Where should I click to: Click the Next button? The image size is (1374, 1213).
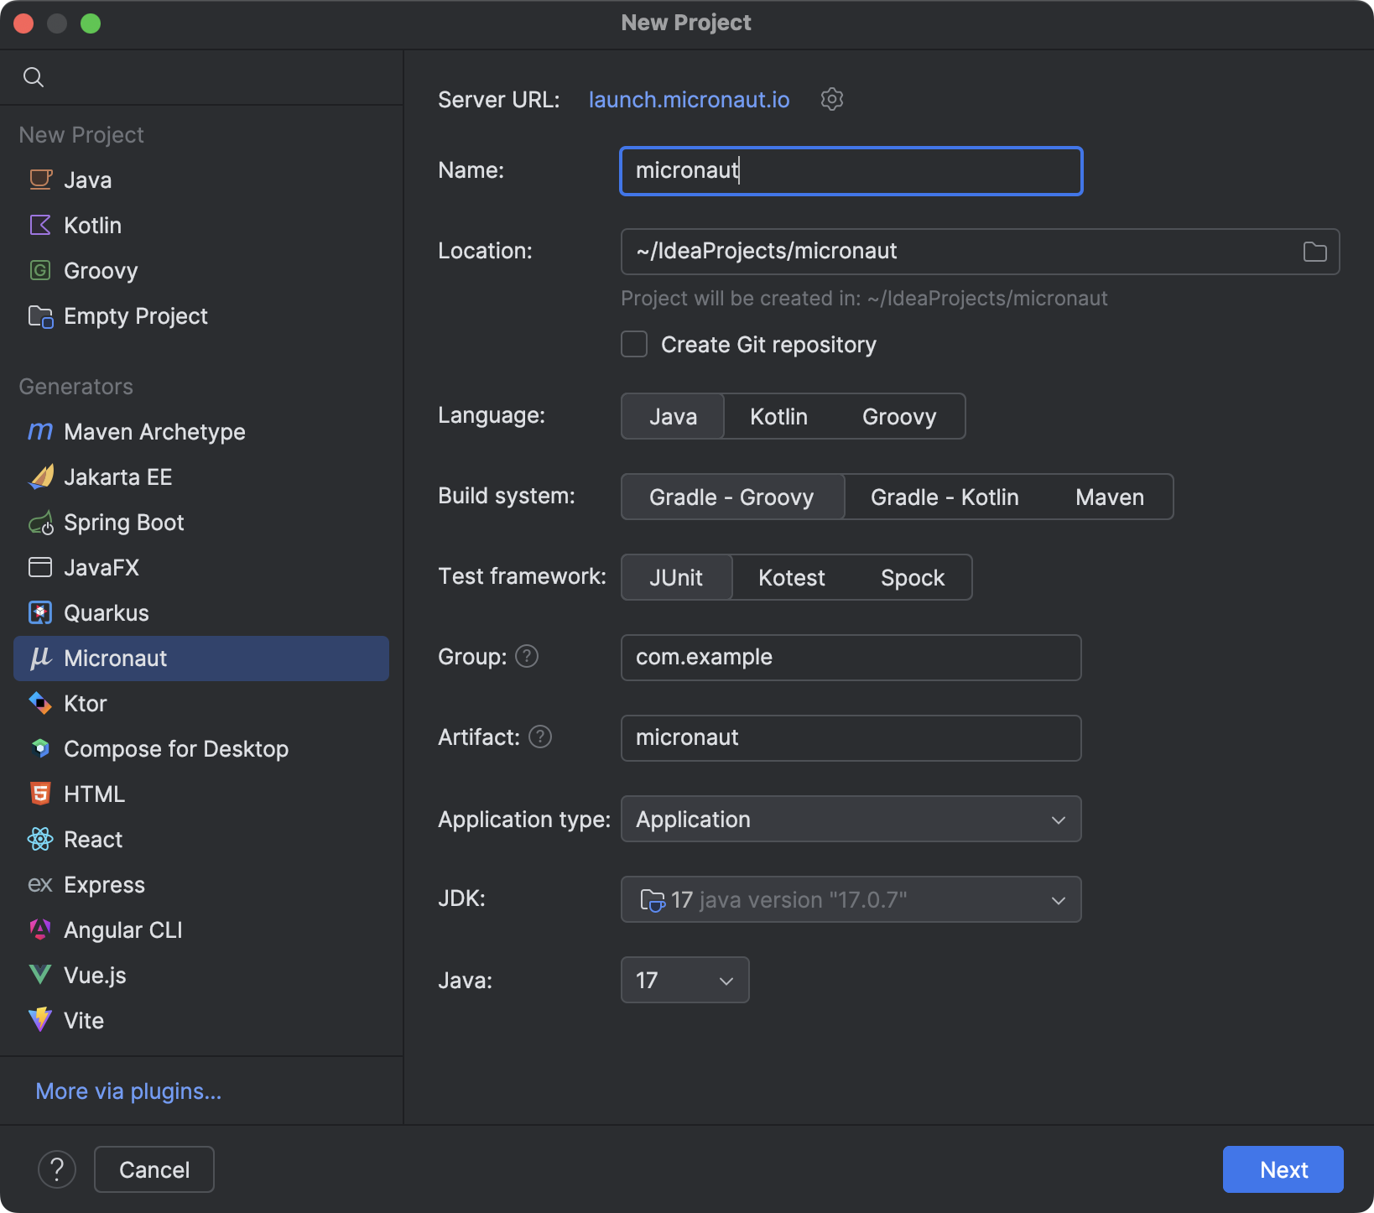click(x=1283, y=1169)
